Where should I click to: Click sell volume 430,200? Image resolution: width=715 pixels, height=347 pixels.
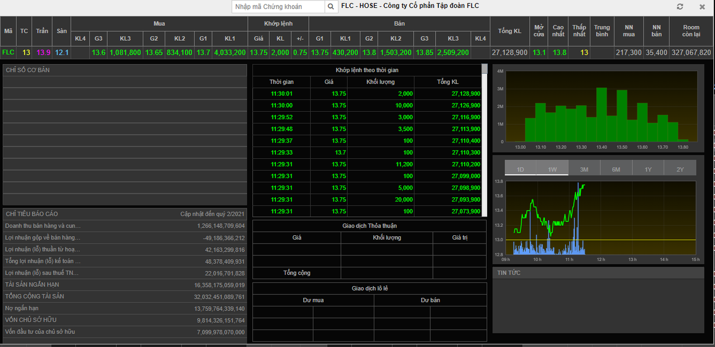345,53
